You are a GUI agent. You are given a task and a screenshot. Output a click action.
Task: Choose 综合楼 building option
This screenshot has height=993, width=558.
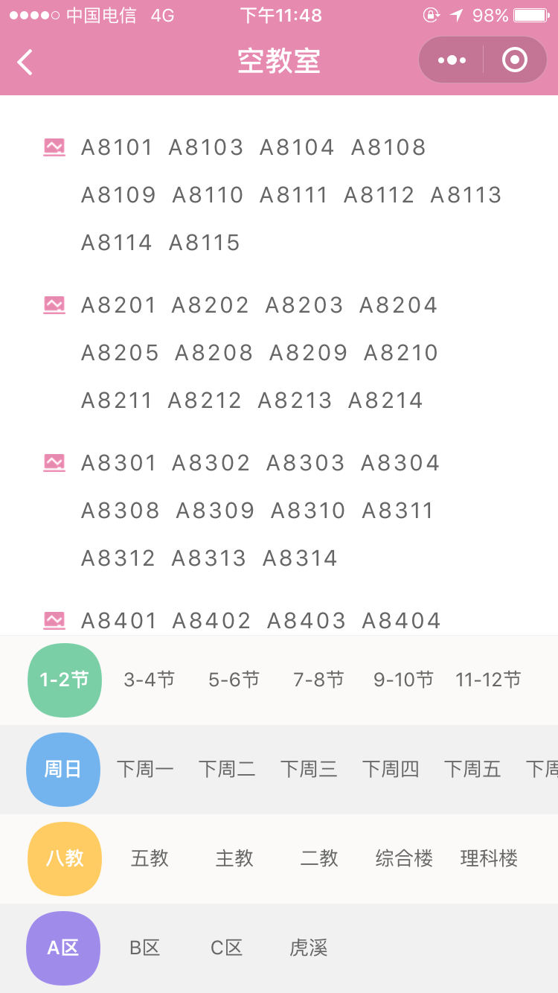(404, 858)
